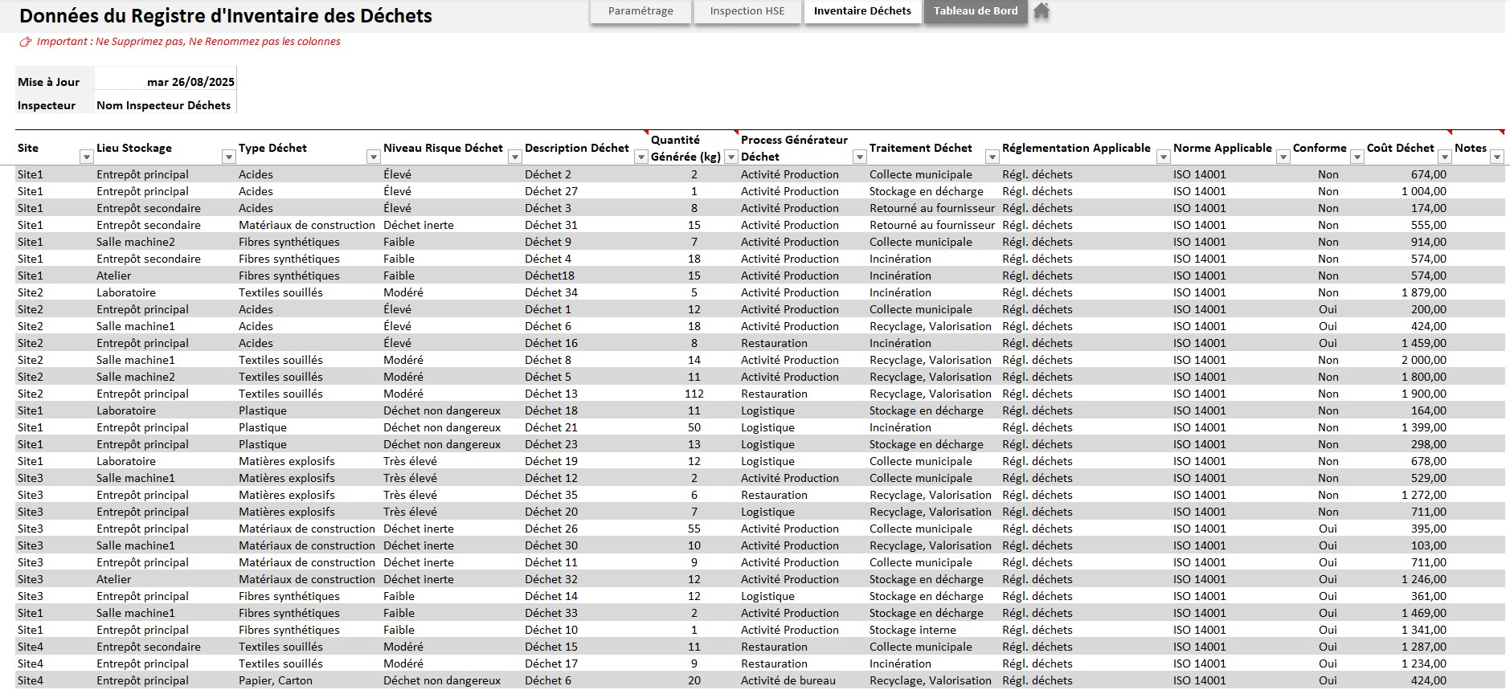Go to the Inspection HSE tab
1510x690 pixels.
coord(747,11)
